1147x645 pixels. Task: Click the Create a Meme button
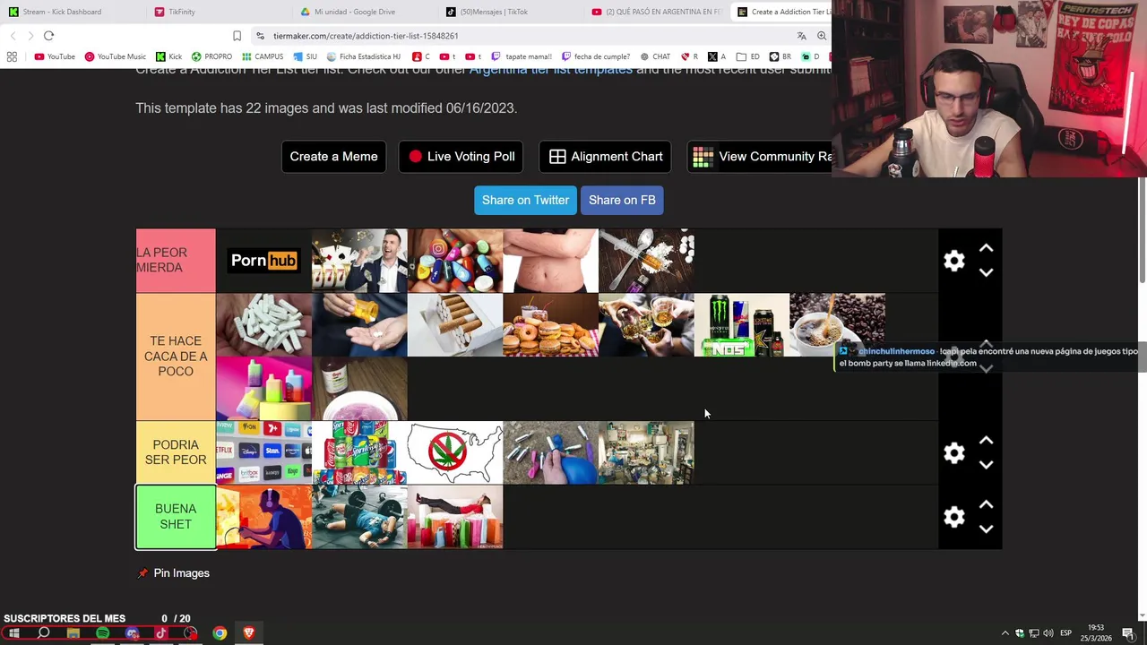pos(333,157)
